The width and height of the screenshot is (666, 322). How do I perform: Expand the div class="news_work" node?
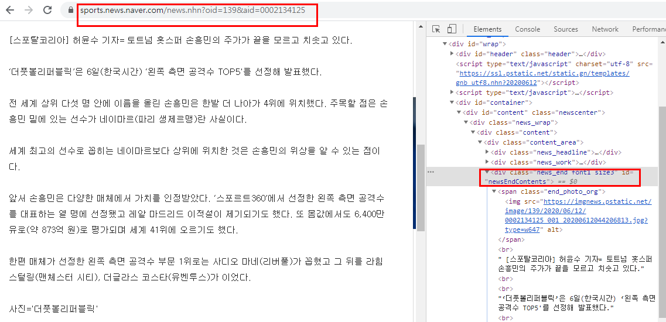[487, 162]
